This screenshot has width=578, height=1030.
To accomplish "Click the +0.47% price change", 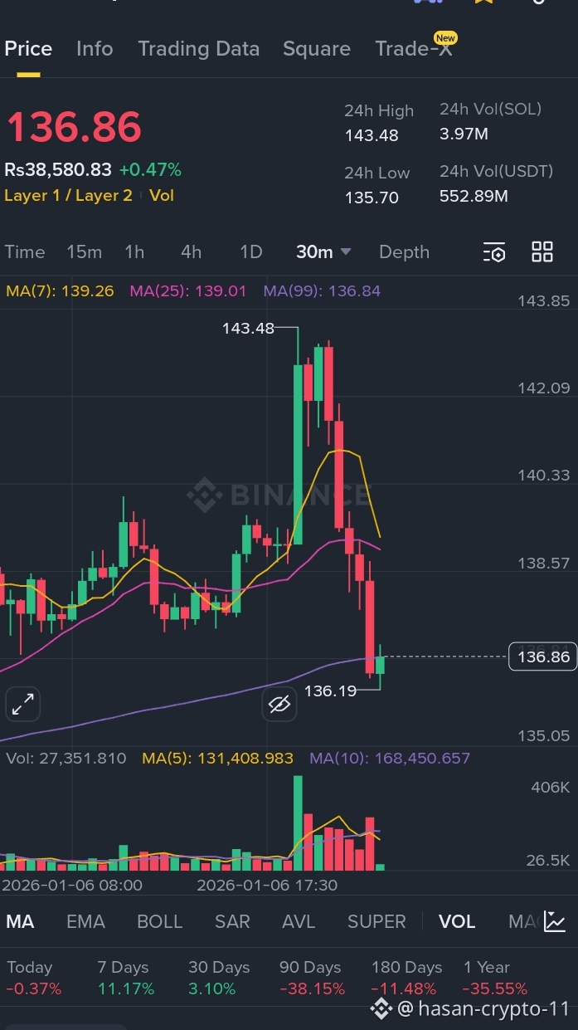I will pyautogui.click(x=150, y=170).
